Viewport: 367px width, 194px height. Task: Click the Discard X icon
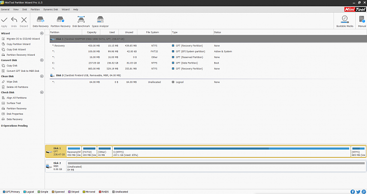coord(24,20)
